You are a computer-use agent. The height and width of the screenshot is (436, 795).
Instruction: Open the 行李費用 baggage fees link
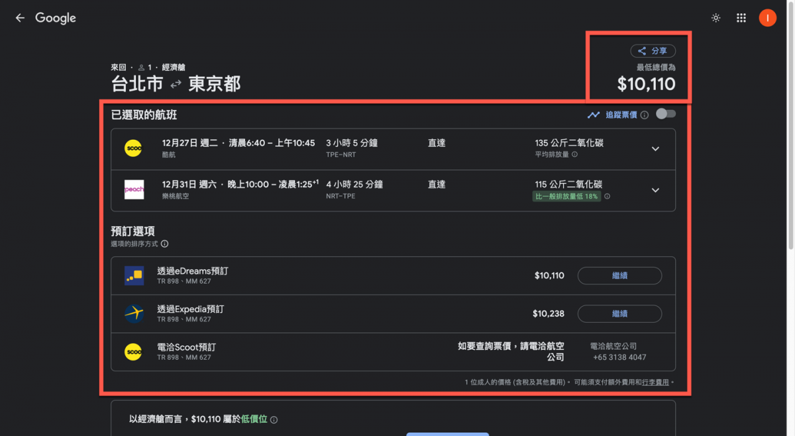coord(655,382)
